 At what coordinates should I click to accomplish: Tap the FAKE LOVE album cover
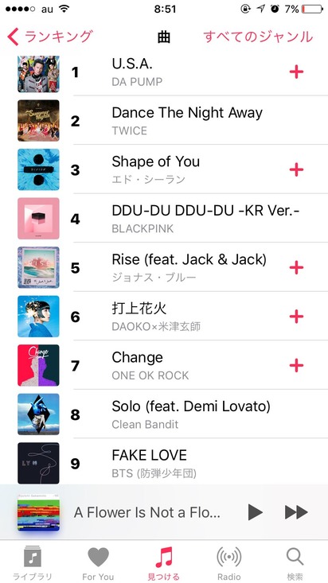tap(38, 463)
